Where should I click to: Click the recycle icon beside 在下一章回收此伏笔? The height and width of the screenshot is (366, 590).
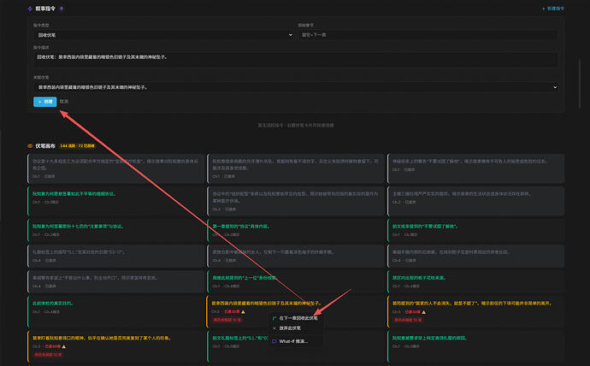coord(274,317)
